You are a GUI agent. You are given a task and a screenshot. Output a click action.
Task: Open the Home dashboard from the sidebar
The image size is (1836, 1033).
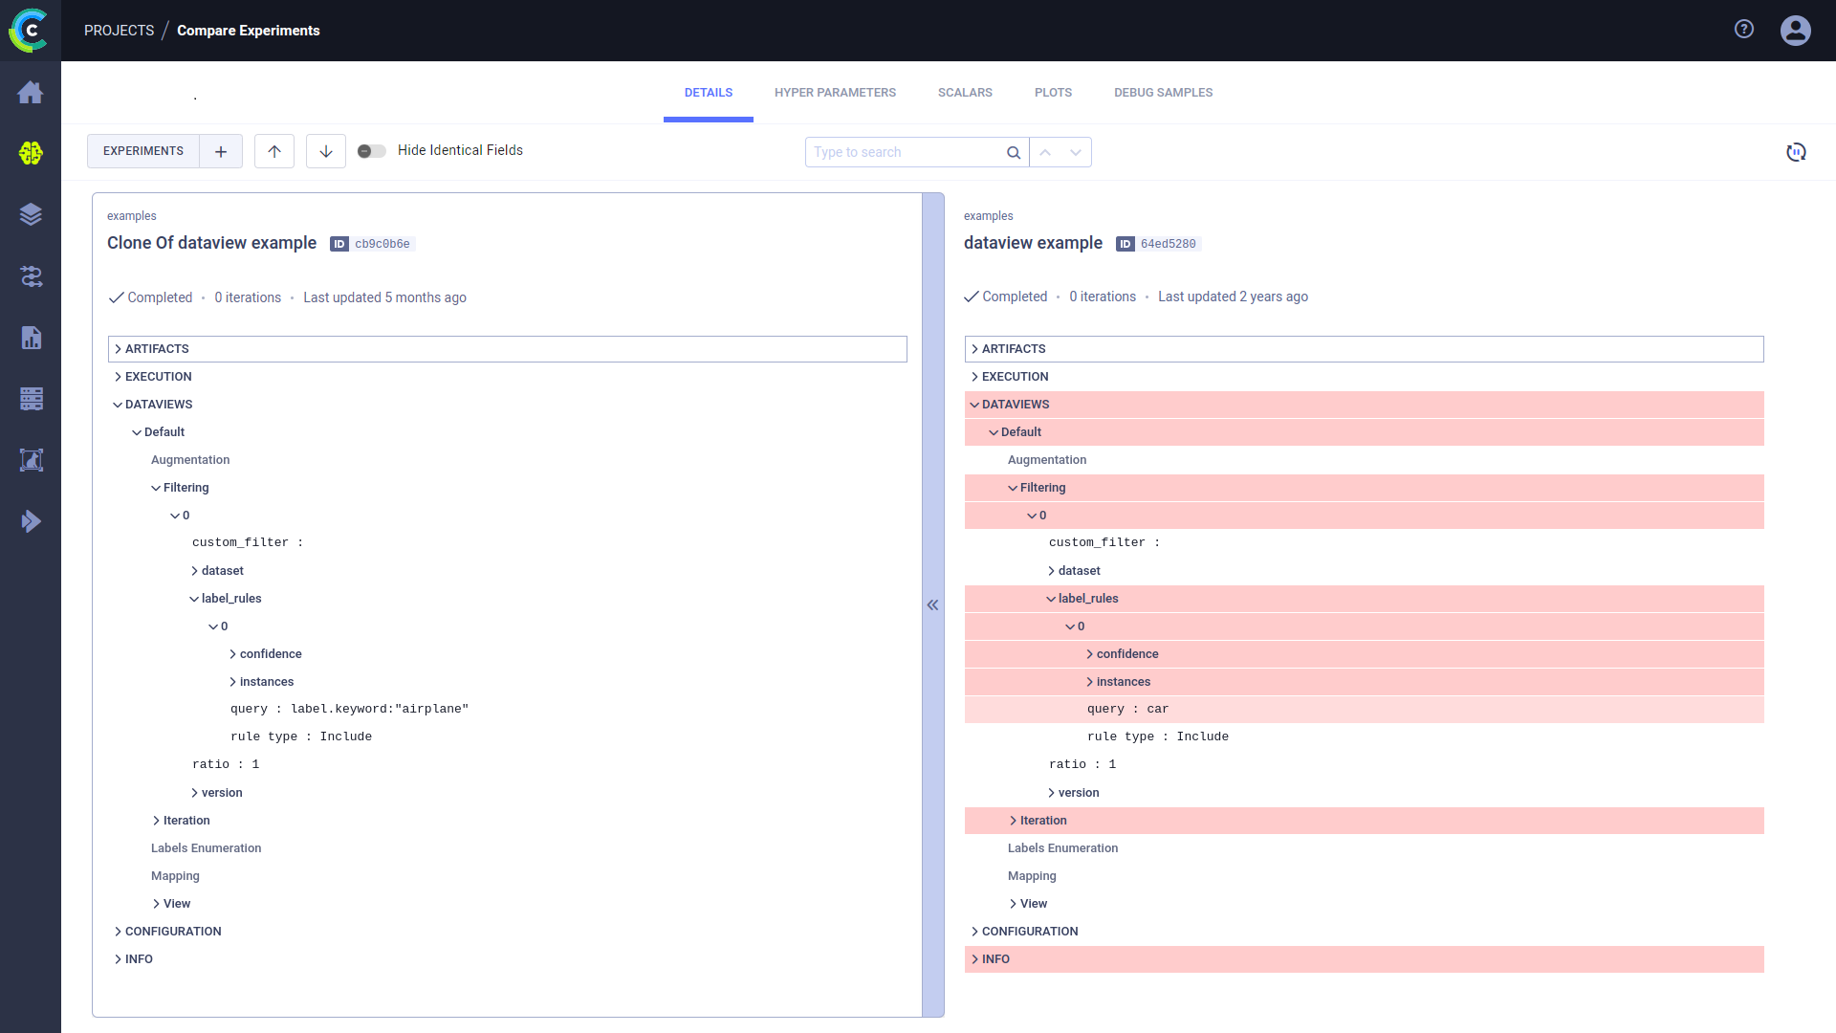pos(32,93)
